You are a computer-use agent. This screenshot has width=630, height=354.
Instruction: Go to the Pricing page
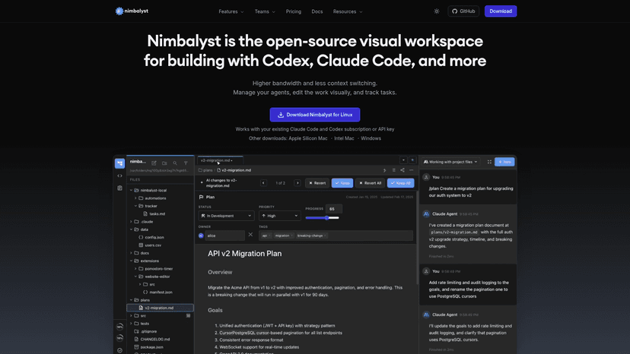tap(293, 11)
